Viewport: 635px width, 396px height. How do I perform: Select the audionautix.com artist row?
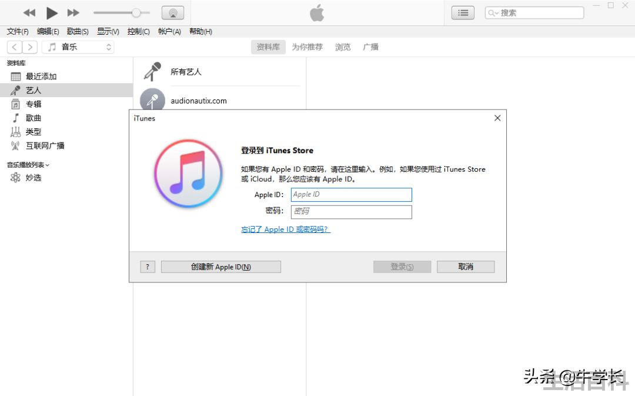pos(220,101)
